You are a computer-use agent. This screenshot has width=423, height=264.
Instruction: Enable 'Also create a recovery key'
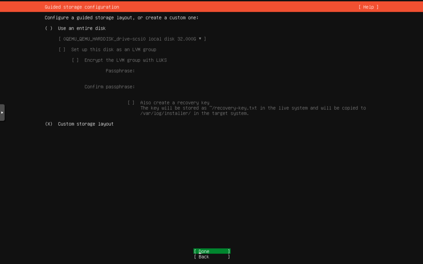[x=131, y=102]
